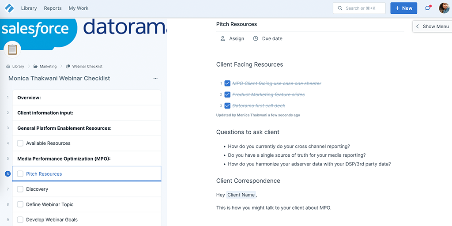Select Media Performance Optimization (MPO): row
The width and height of the screenshot is (452, 226).
point(87,158)
